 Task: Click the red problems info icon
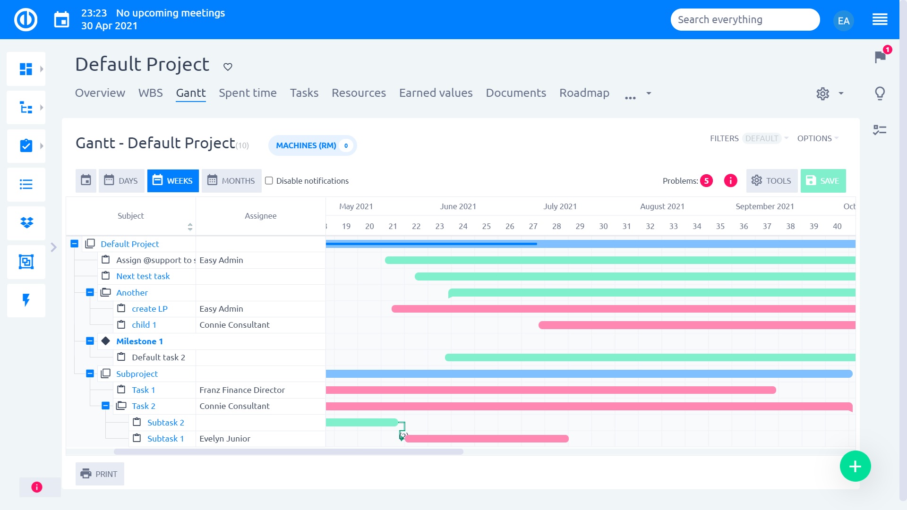(730, 181)
